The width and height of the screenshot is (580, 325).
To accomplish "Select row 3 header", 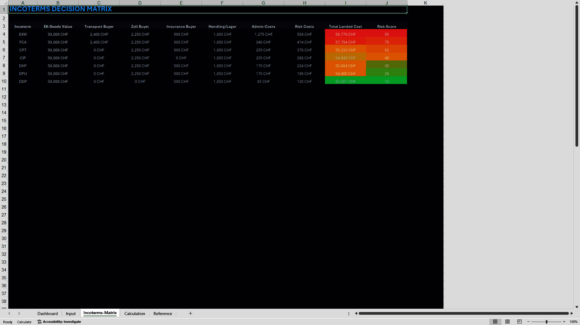I will (4, 26).
